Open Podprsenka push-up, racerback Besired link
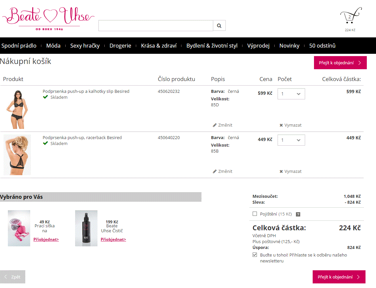Image resolution: width=376 pixels, height=288 pixels. click(x=82, y=138)
